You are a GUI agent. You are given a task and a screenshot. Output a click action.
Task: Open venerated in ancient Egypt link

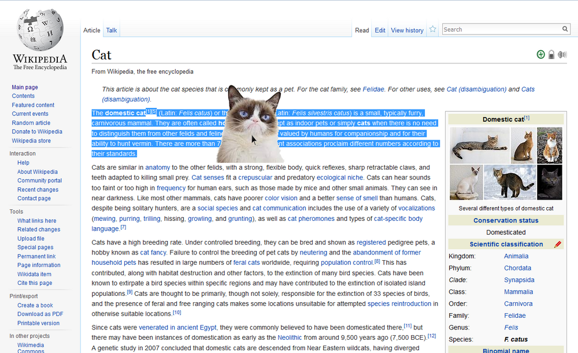coord(177,327)
